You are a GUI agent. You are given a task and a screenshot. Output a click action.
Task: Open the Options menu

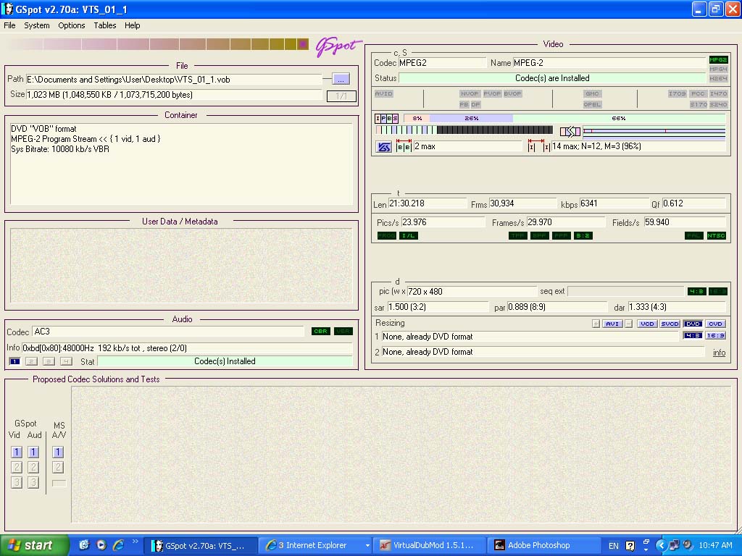[72, 25]
